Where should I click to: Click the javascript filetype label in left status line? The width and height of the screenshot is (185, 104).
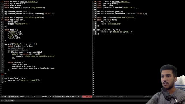point(47,96)
